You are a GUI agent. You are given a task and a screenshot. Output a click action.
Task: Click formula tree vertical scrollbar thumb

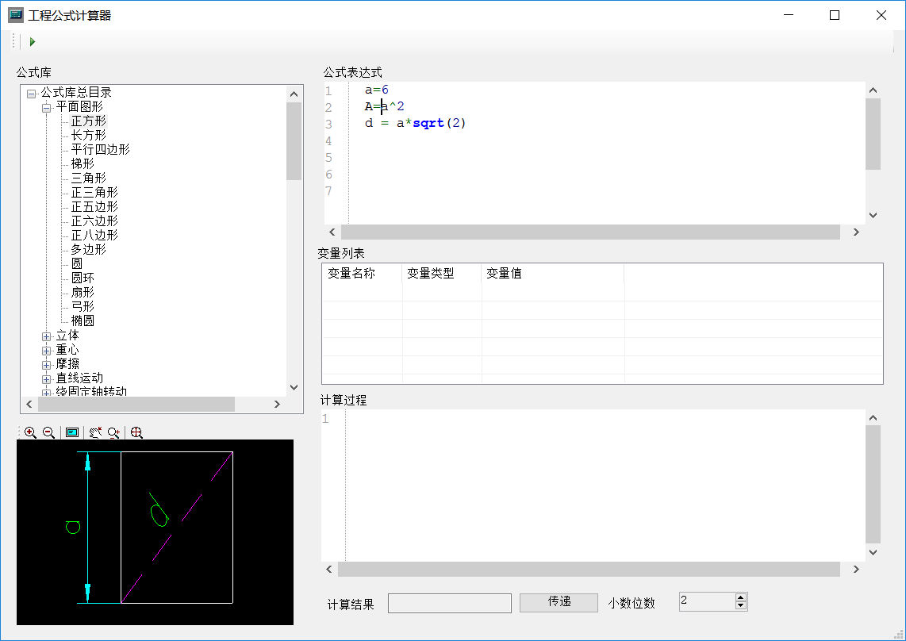[294, 141]
